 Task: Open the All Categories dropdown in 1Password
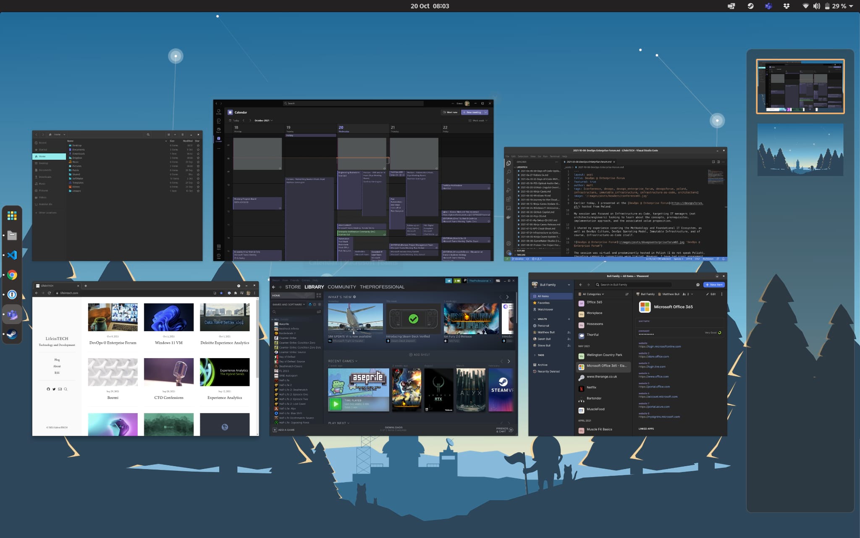point(593,294)
